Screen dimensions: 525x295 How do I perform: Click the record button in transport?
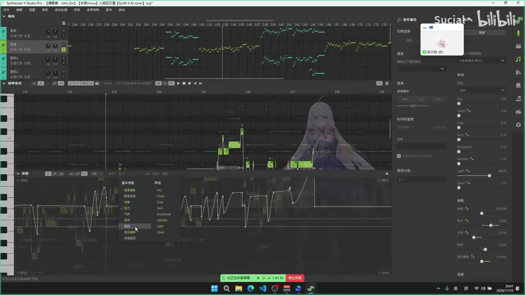[x=189, y=83]
